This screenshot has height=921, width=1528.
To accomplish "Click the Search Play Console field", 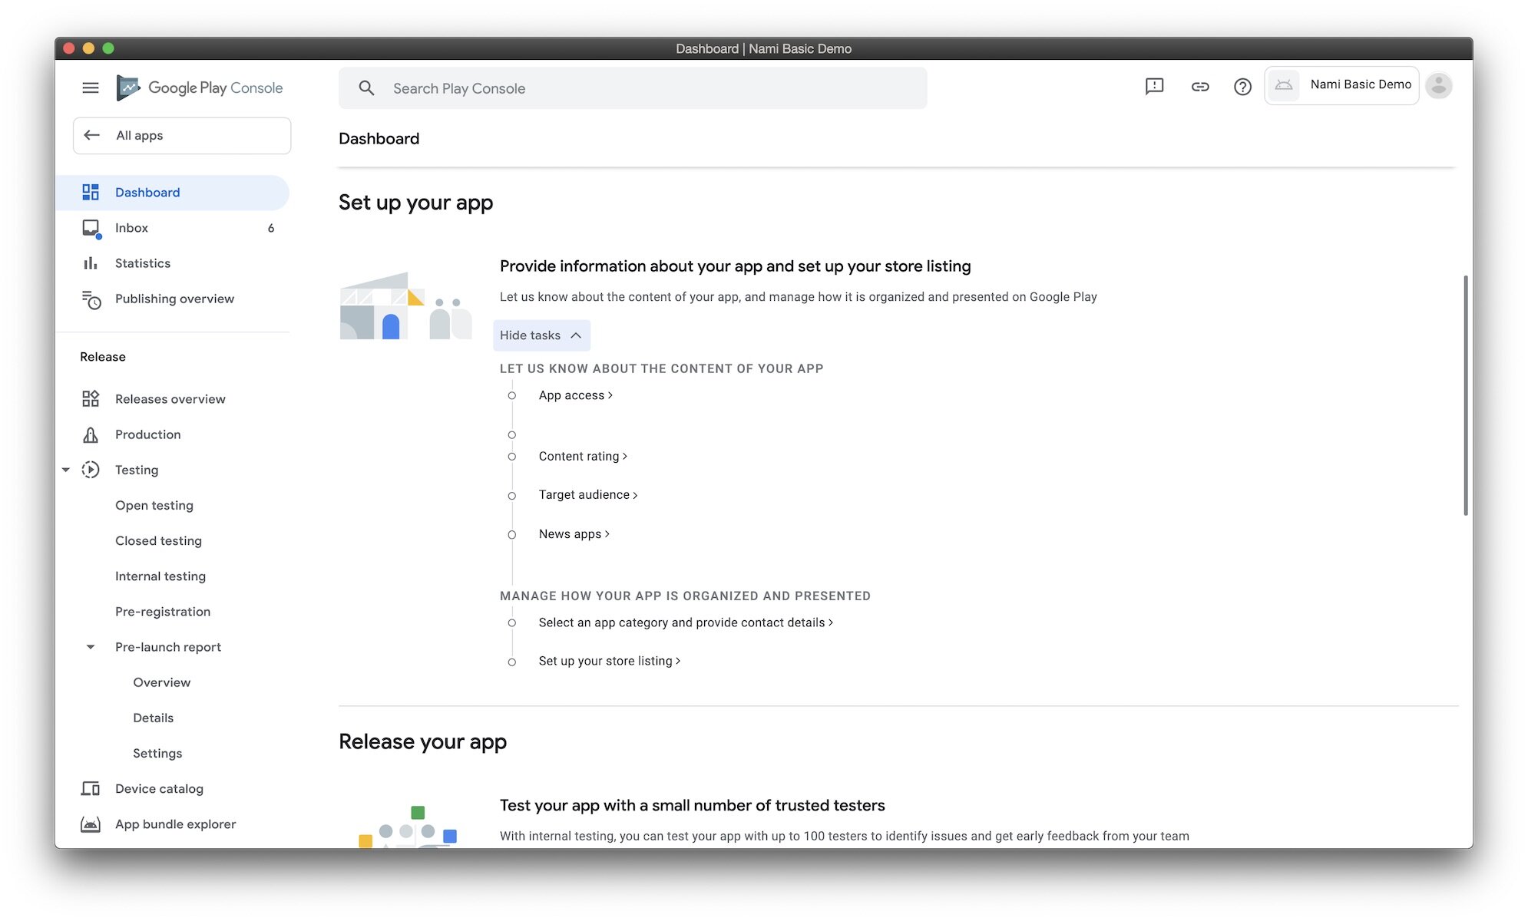I will coord(633,88).
